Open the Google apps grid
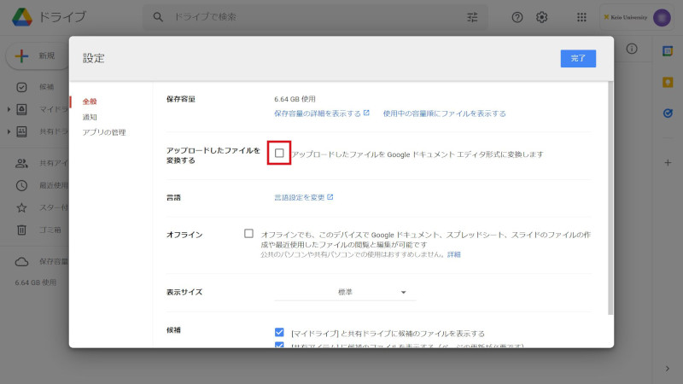Image resolution: width=683 pixels, height=384 pixels. click(582, 17)
